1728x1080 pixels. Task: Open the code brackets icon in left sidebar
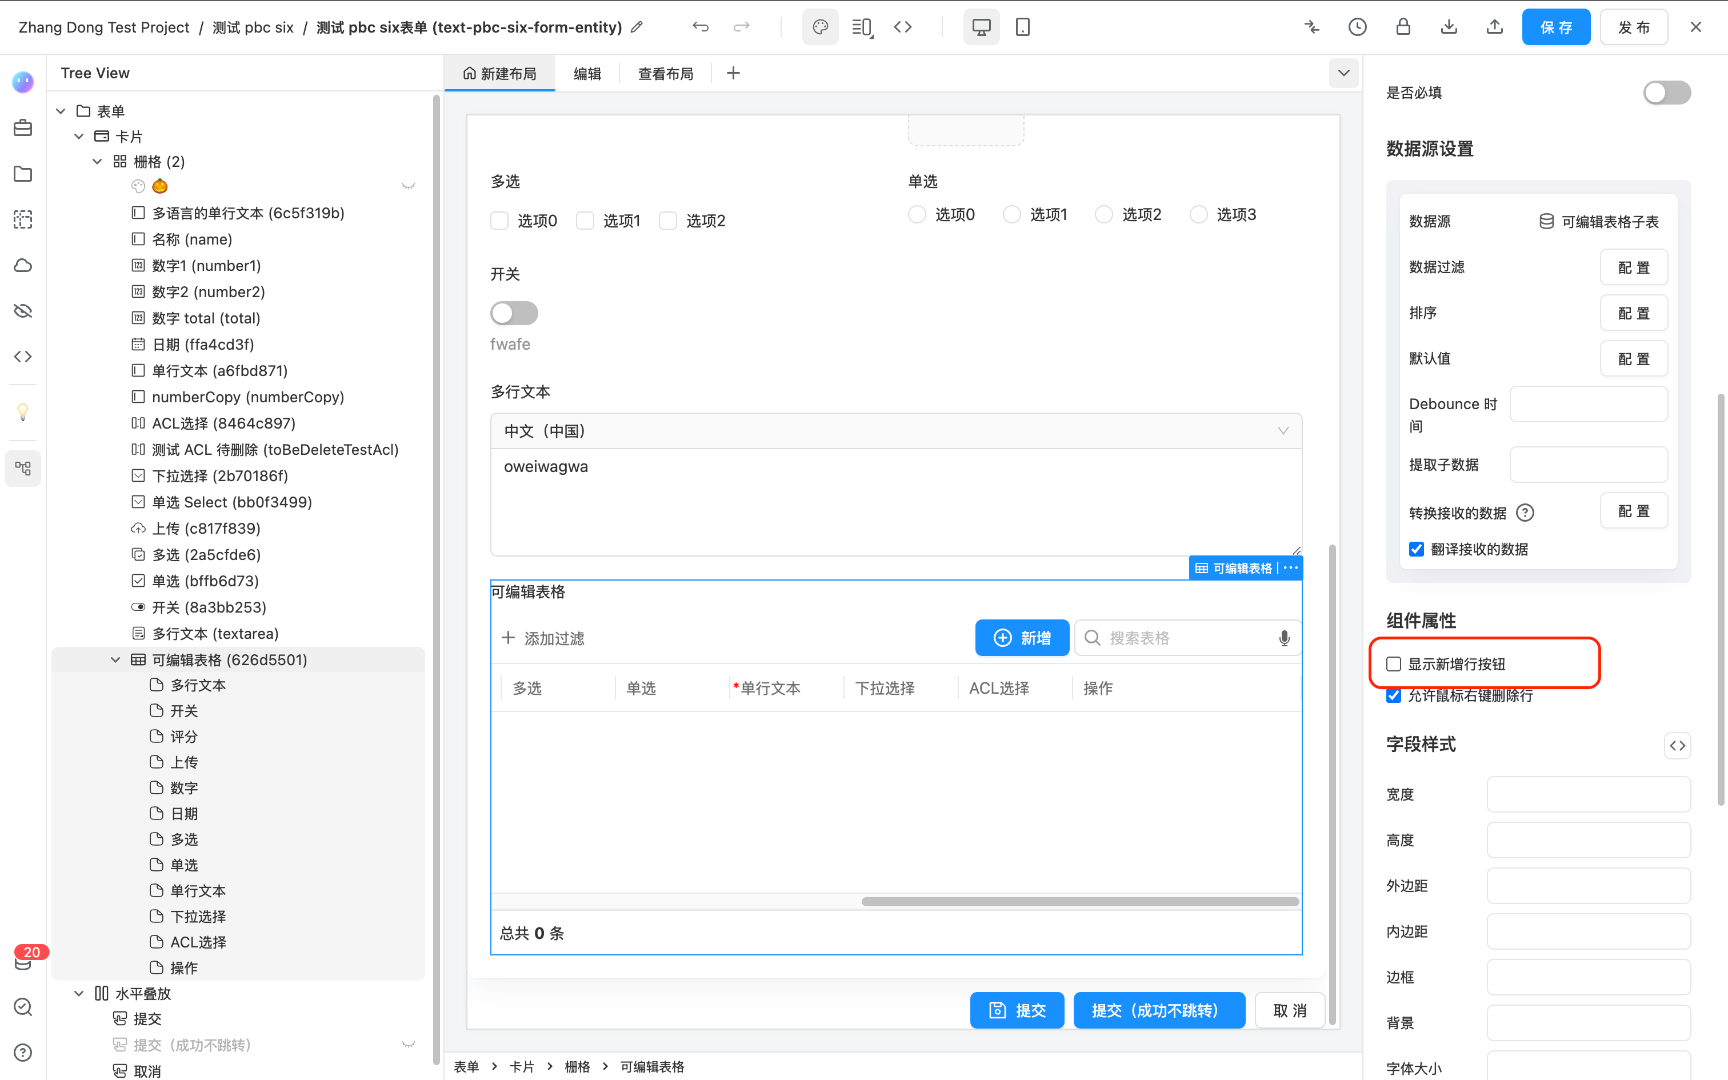[x=23, y=357]
